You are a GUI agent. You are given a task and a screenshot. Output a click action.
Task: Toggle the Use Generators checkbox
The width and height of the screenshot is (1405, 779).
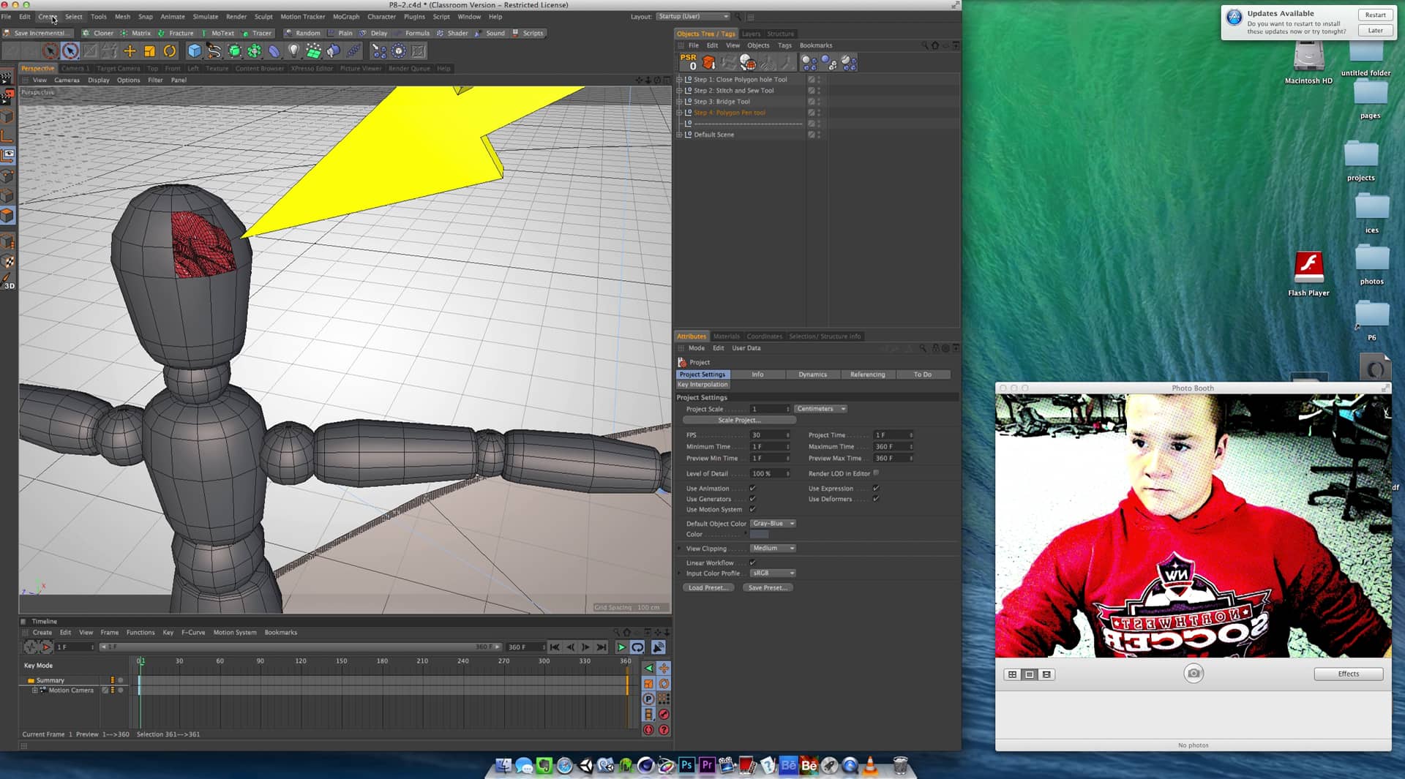tap(752, 499)
